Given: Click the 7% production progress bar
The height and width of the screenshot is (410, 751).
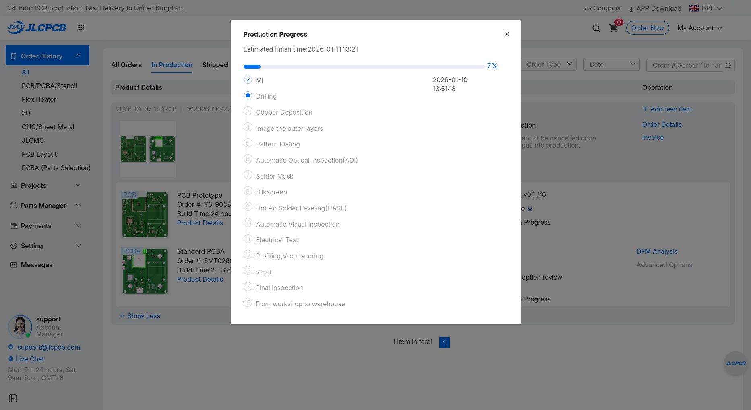Looking at the screenshot, I should pyautogui.click(x=364, y=66).
